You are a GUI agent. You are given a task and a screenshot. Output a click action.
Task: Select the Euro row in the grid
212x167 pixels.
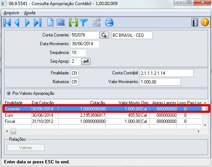point(103,115)
